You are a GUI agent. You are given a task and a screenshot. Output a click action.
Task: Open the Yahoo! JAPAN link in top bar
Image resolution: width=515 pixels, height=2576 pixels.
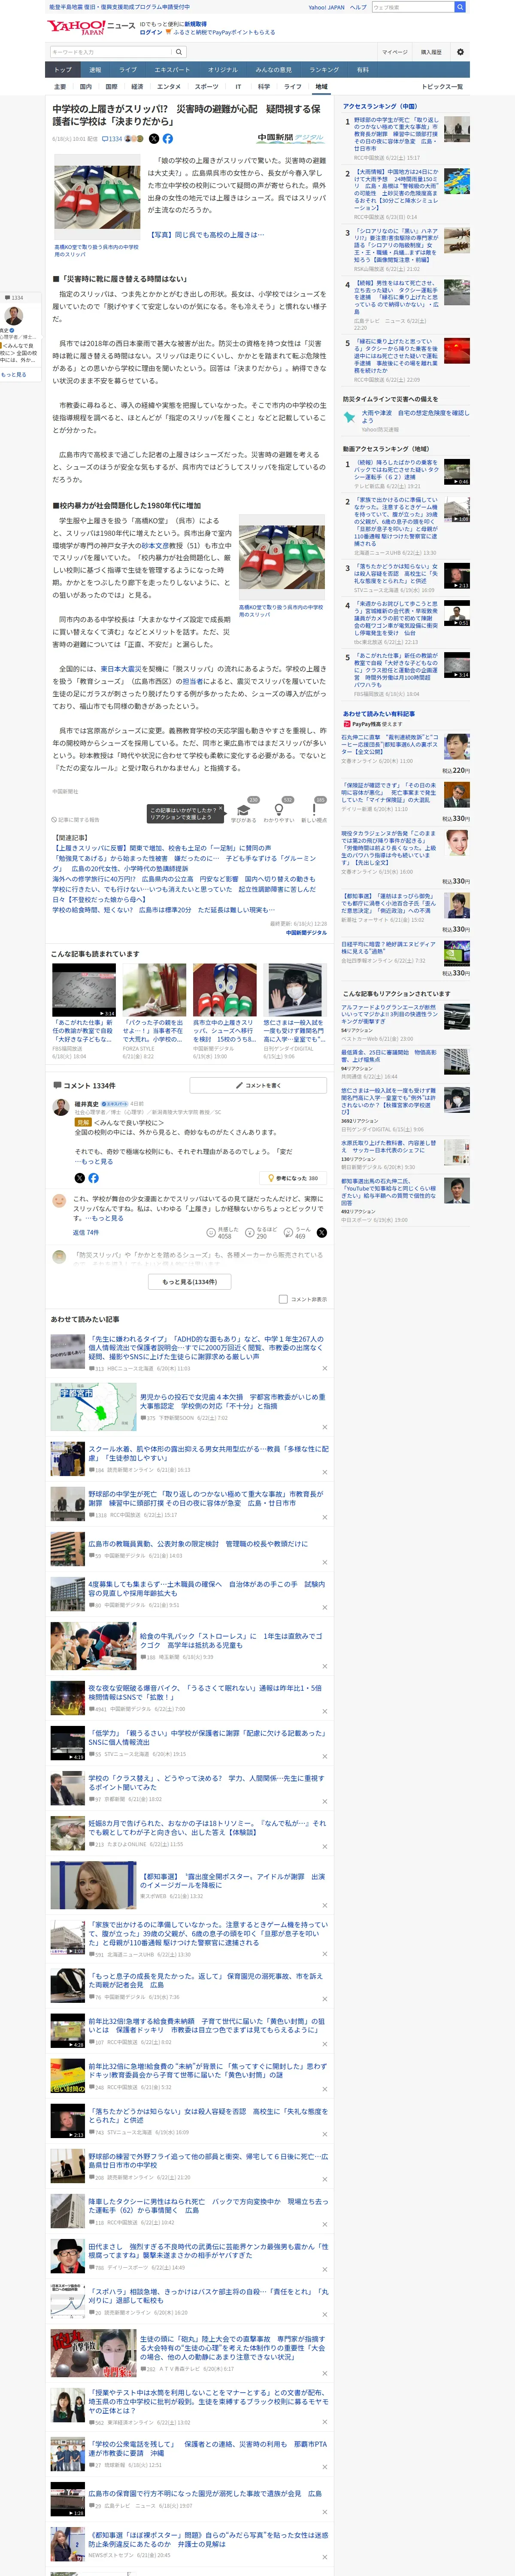point(326,7)
